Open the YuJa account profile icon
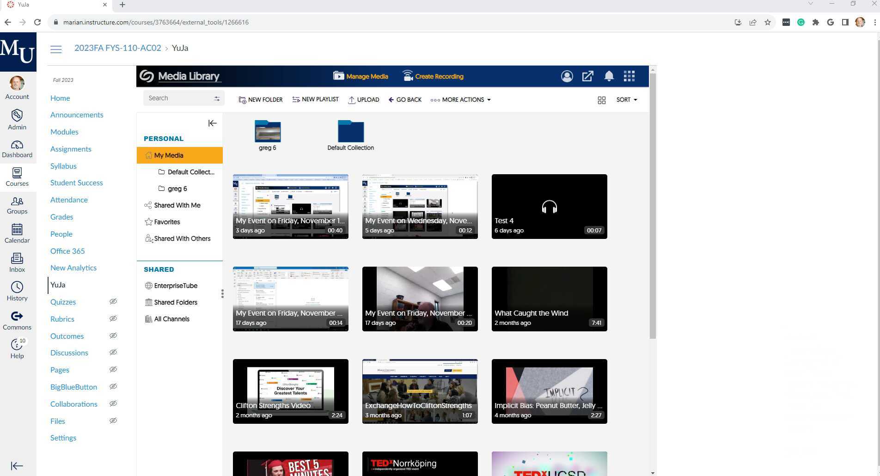Viewport: 880px width, 476px height. click(567, 76)
